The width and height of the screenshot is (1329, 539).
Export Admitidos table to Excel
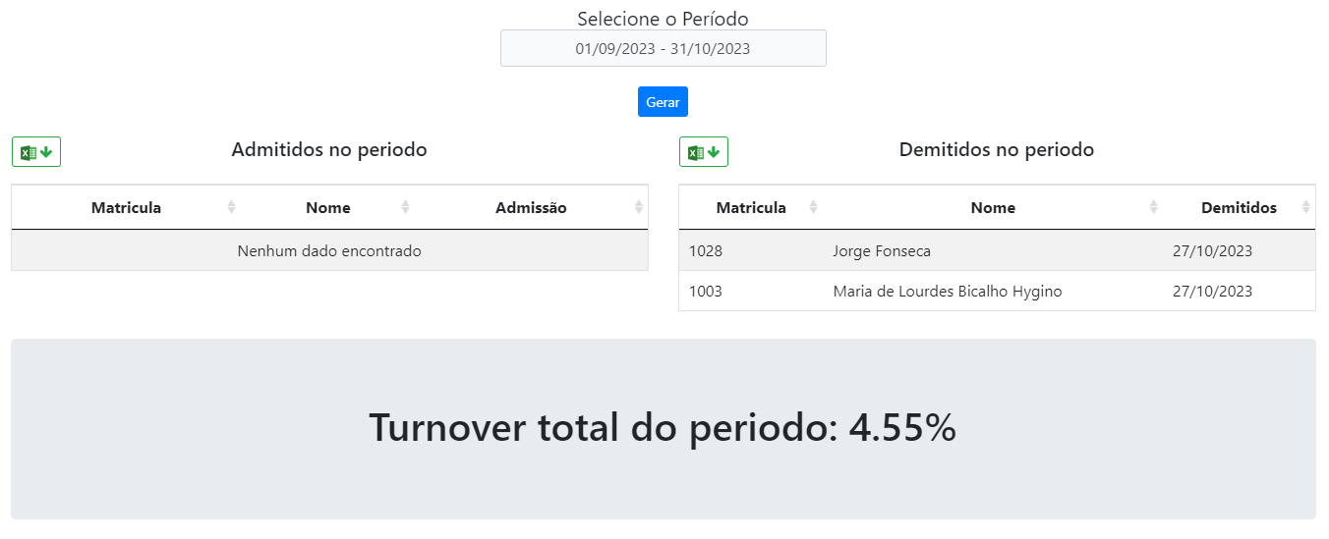[36, 152]
